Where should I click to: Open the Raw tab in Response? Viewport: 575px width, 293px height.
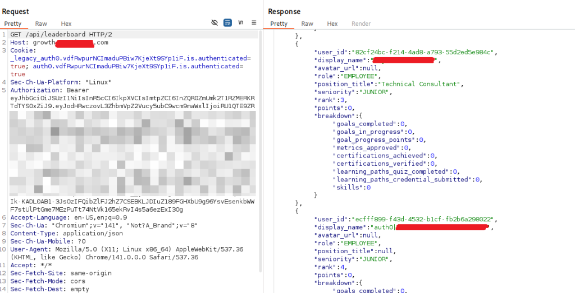(x=307, y=24)
